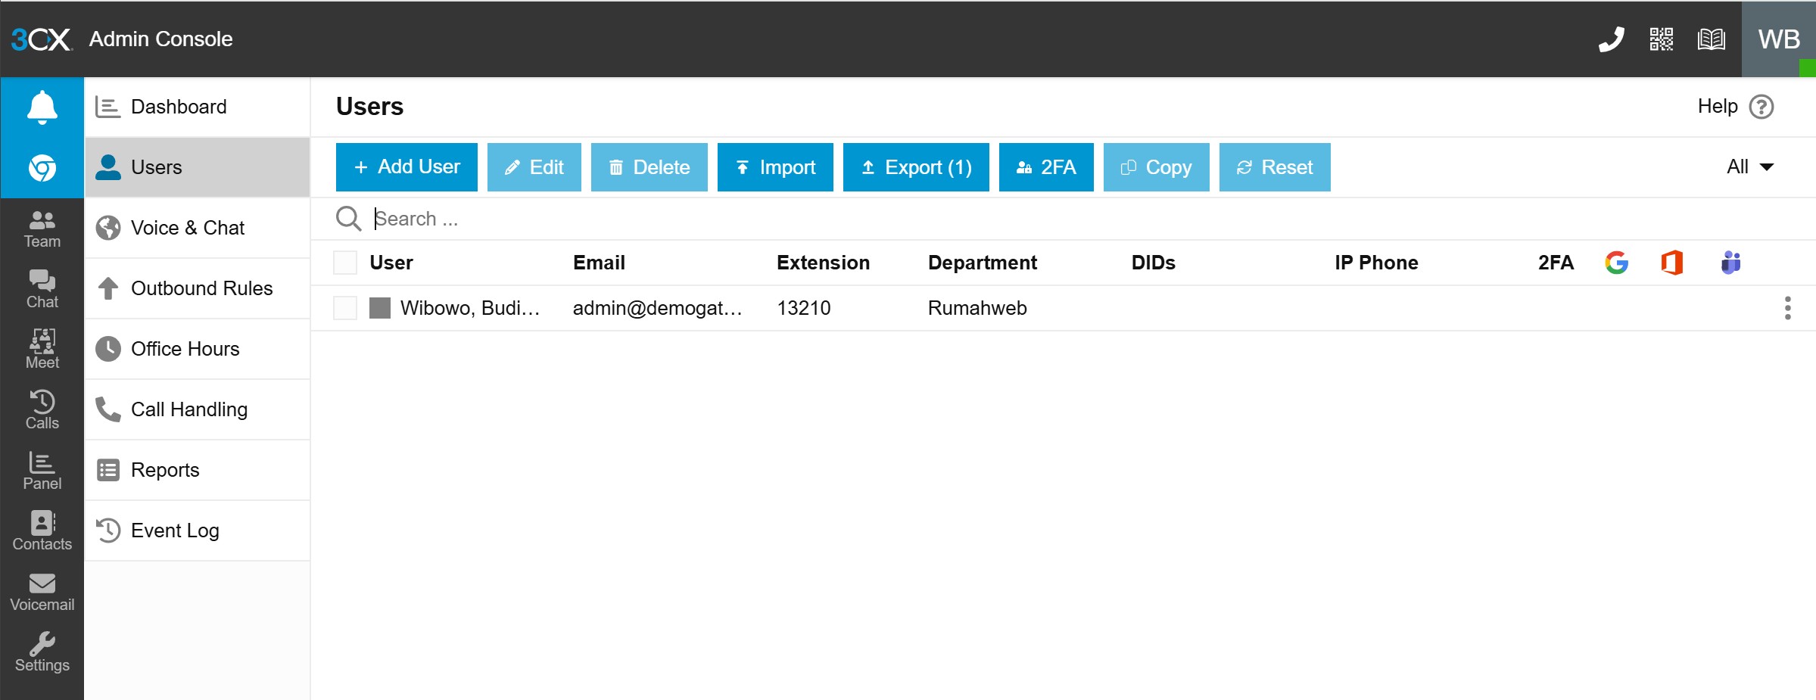Click the Add User button
Viewport: 1816px width, 700px height.
tap(406, 167)
